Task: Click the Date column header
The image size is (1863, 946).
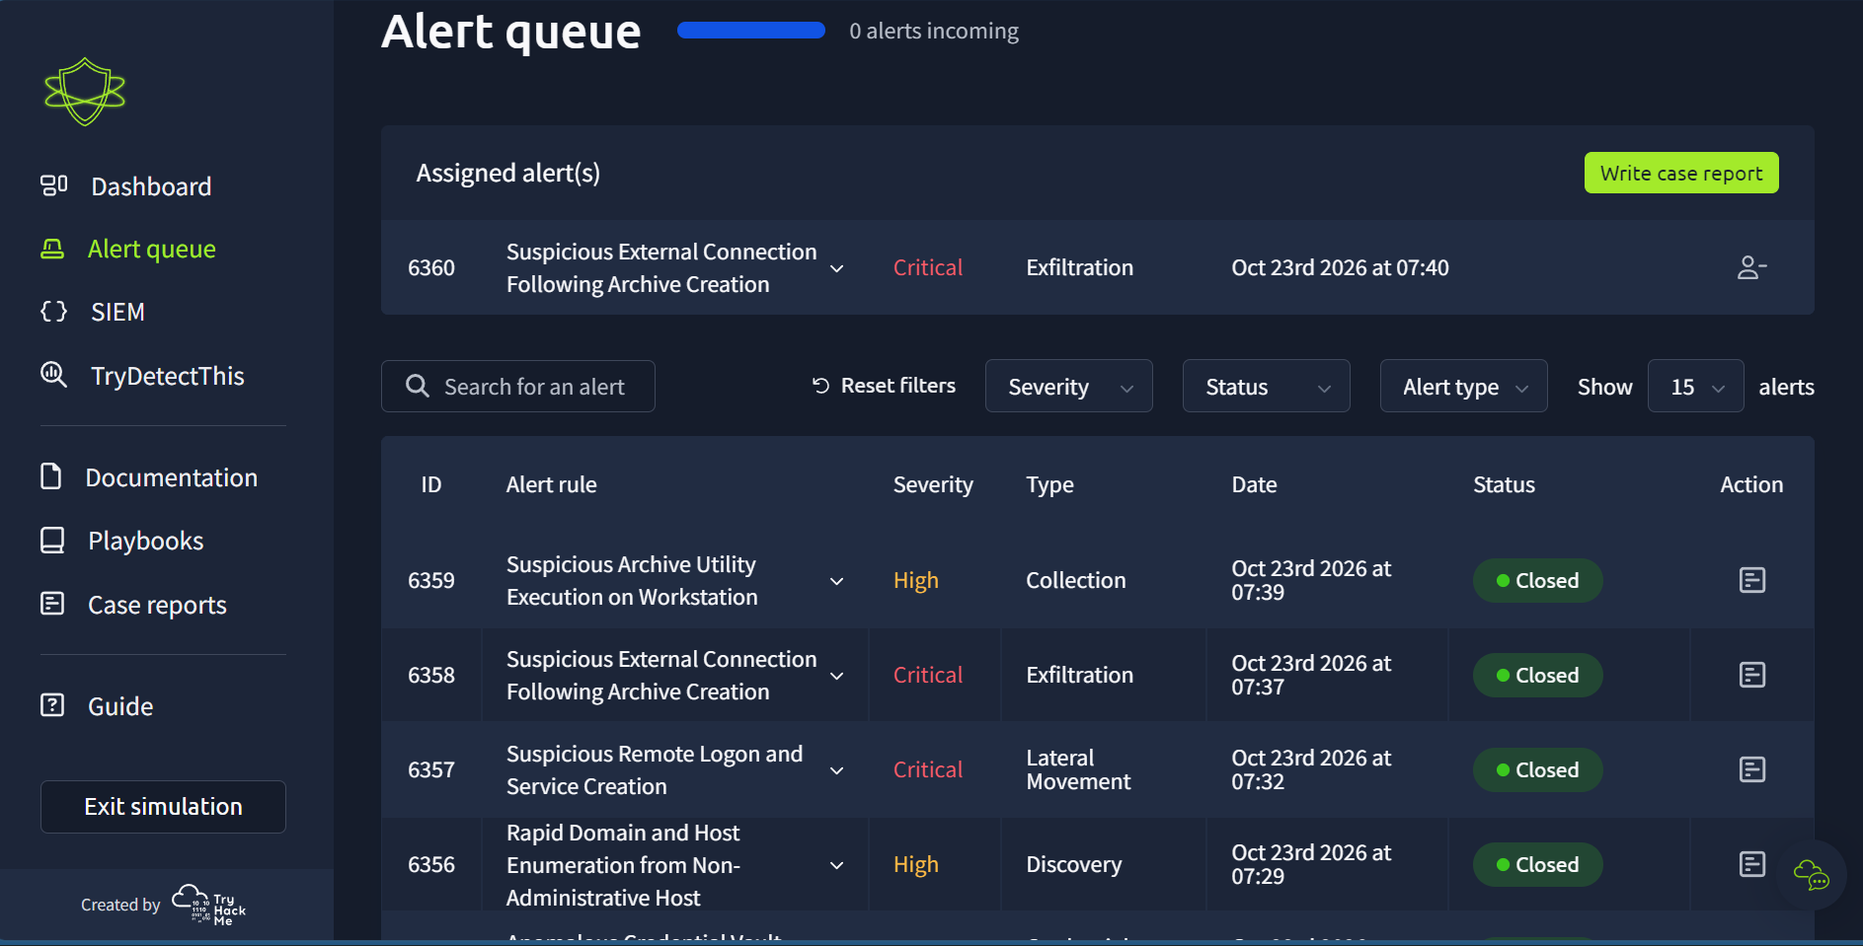Action: coord(1254,484)
